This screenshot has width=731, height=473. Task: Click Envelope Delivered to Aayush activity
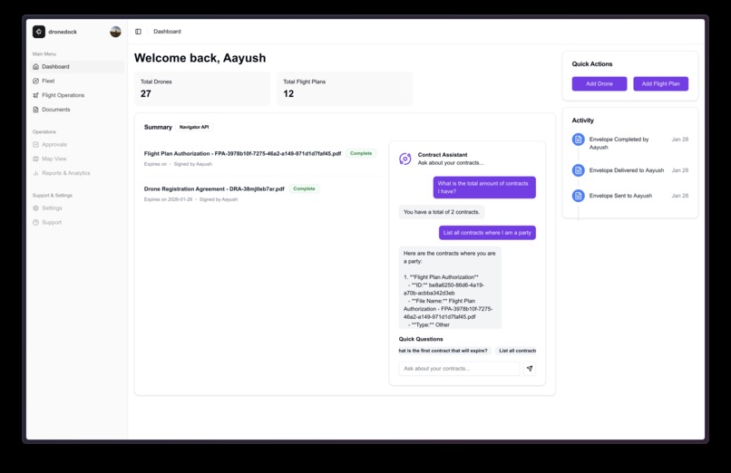pos(629,170)
